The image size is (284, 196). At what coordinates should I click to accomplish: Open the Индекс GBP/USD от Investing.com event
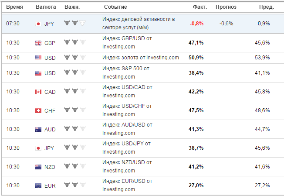[127, 42]
